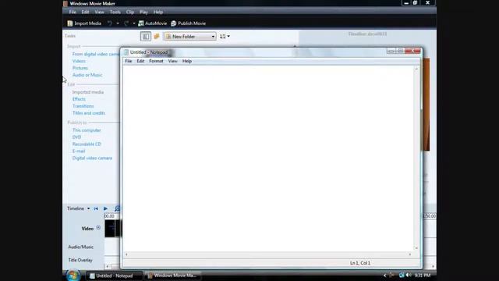Open Movie Maker Help menu
This screenshot has width=499, height=281.
click(158, 12)
